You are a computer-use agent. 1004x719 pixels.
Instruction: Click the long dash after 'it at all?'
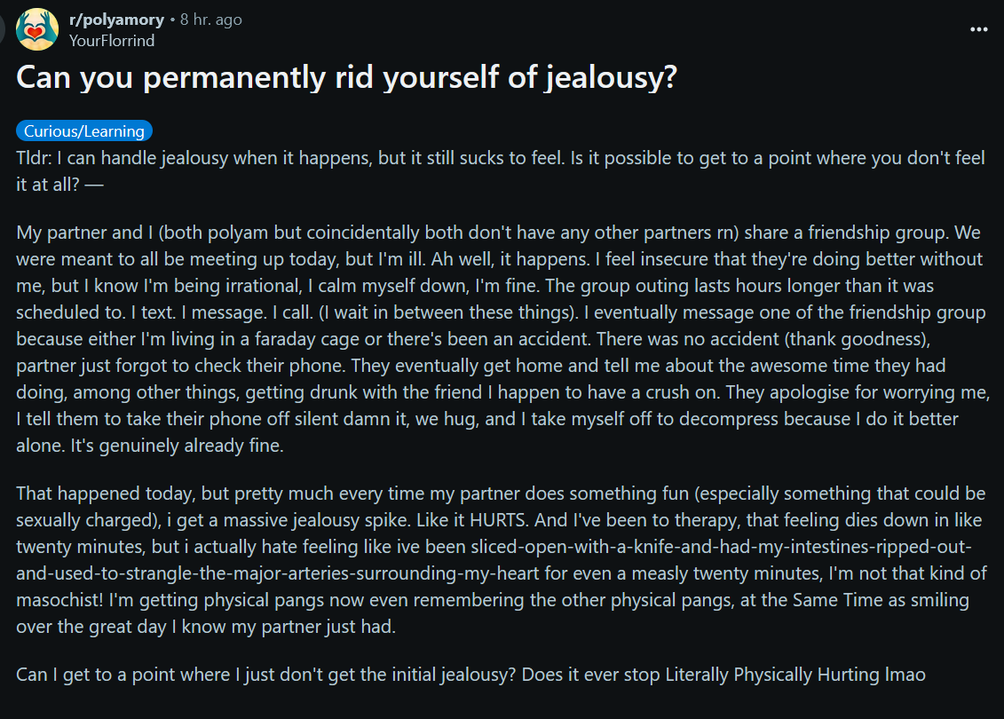(93, 185)
